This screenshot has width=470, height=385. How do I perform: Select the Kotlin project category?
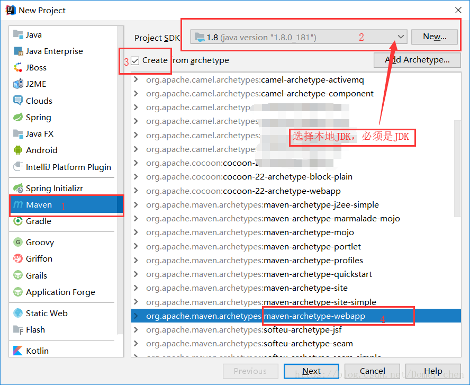click(x=63, y=351)
